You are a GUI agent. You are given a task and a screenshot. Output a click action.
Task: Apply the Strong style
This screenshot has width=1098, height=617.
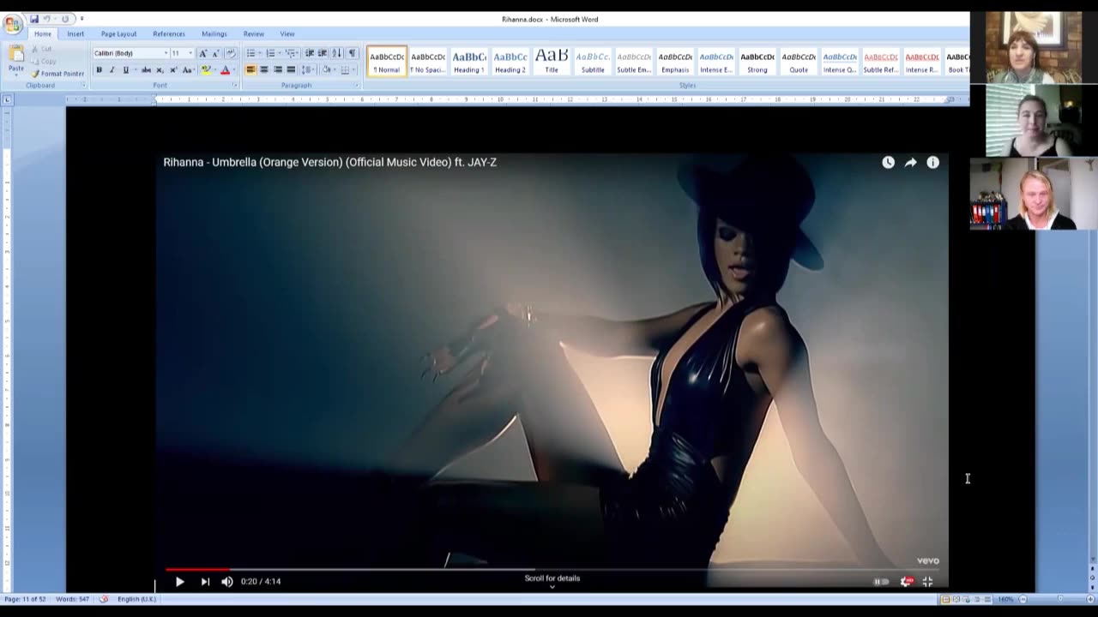pyautogui.click(x=757, y=62)
